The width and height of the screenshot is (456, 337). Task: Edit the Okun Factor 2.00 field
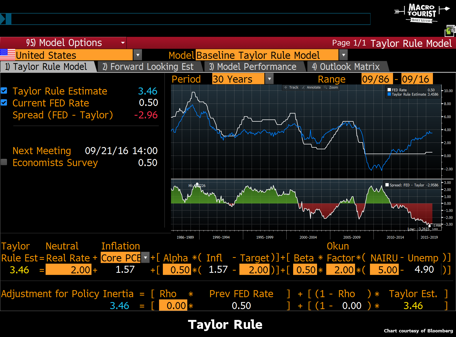tap(340, 270)
